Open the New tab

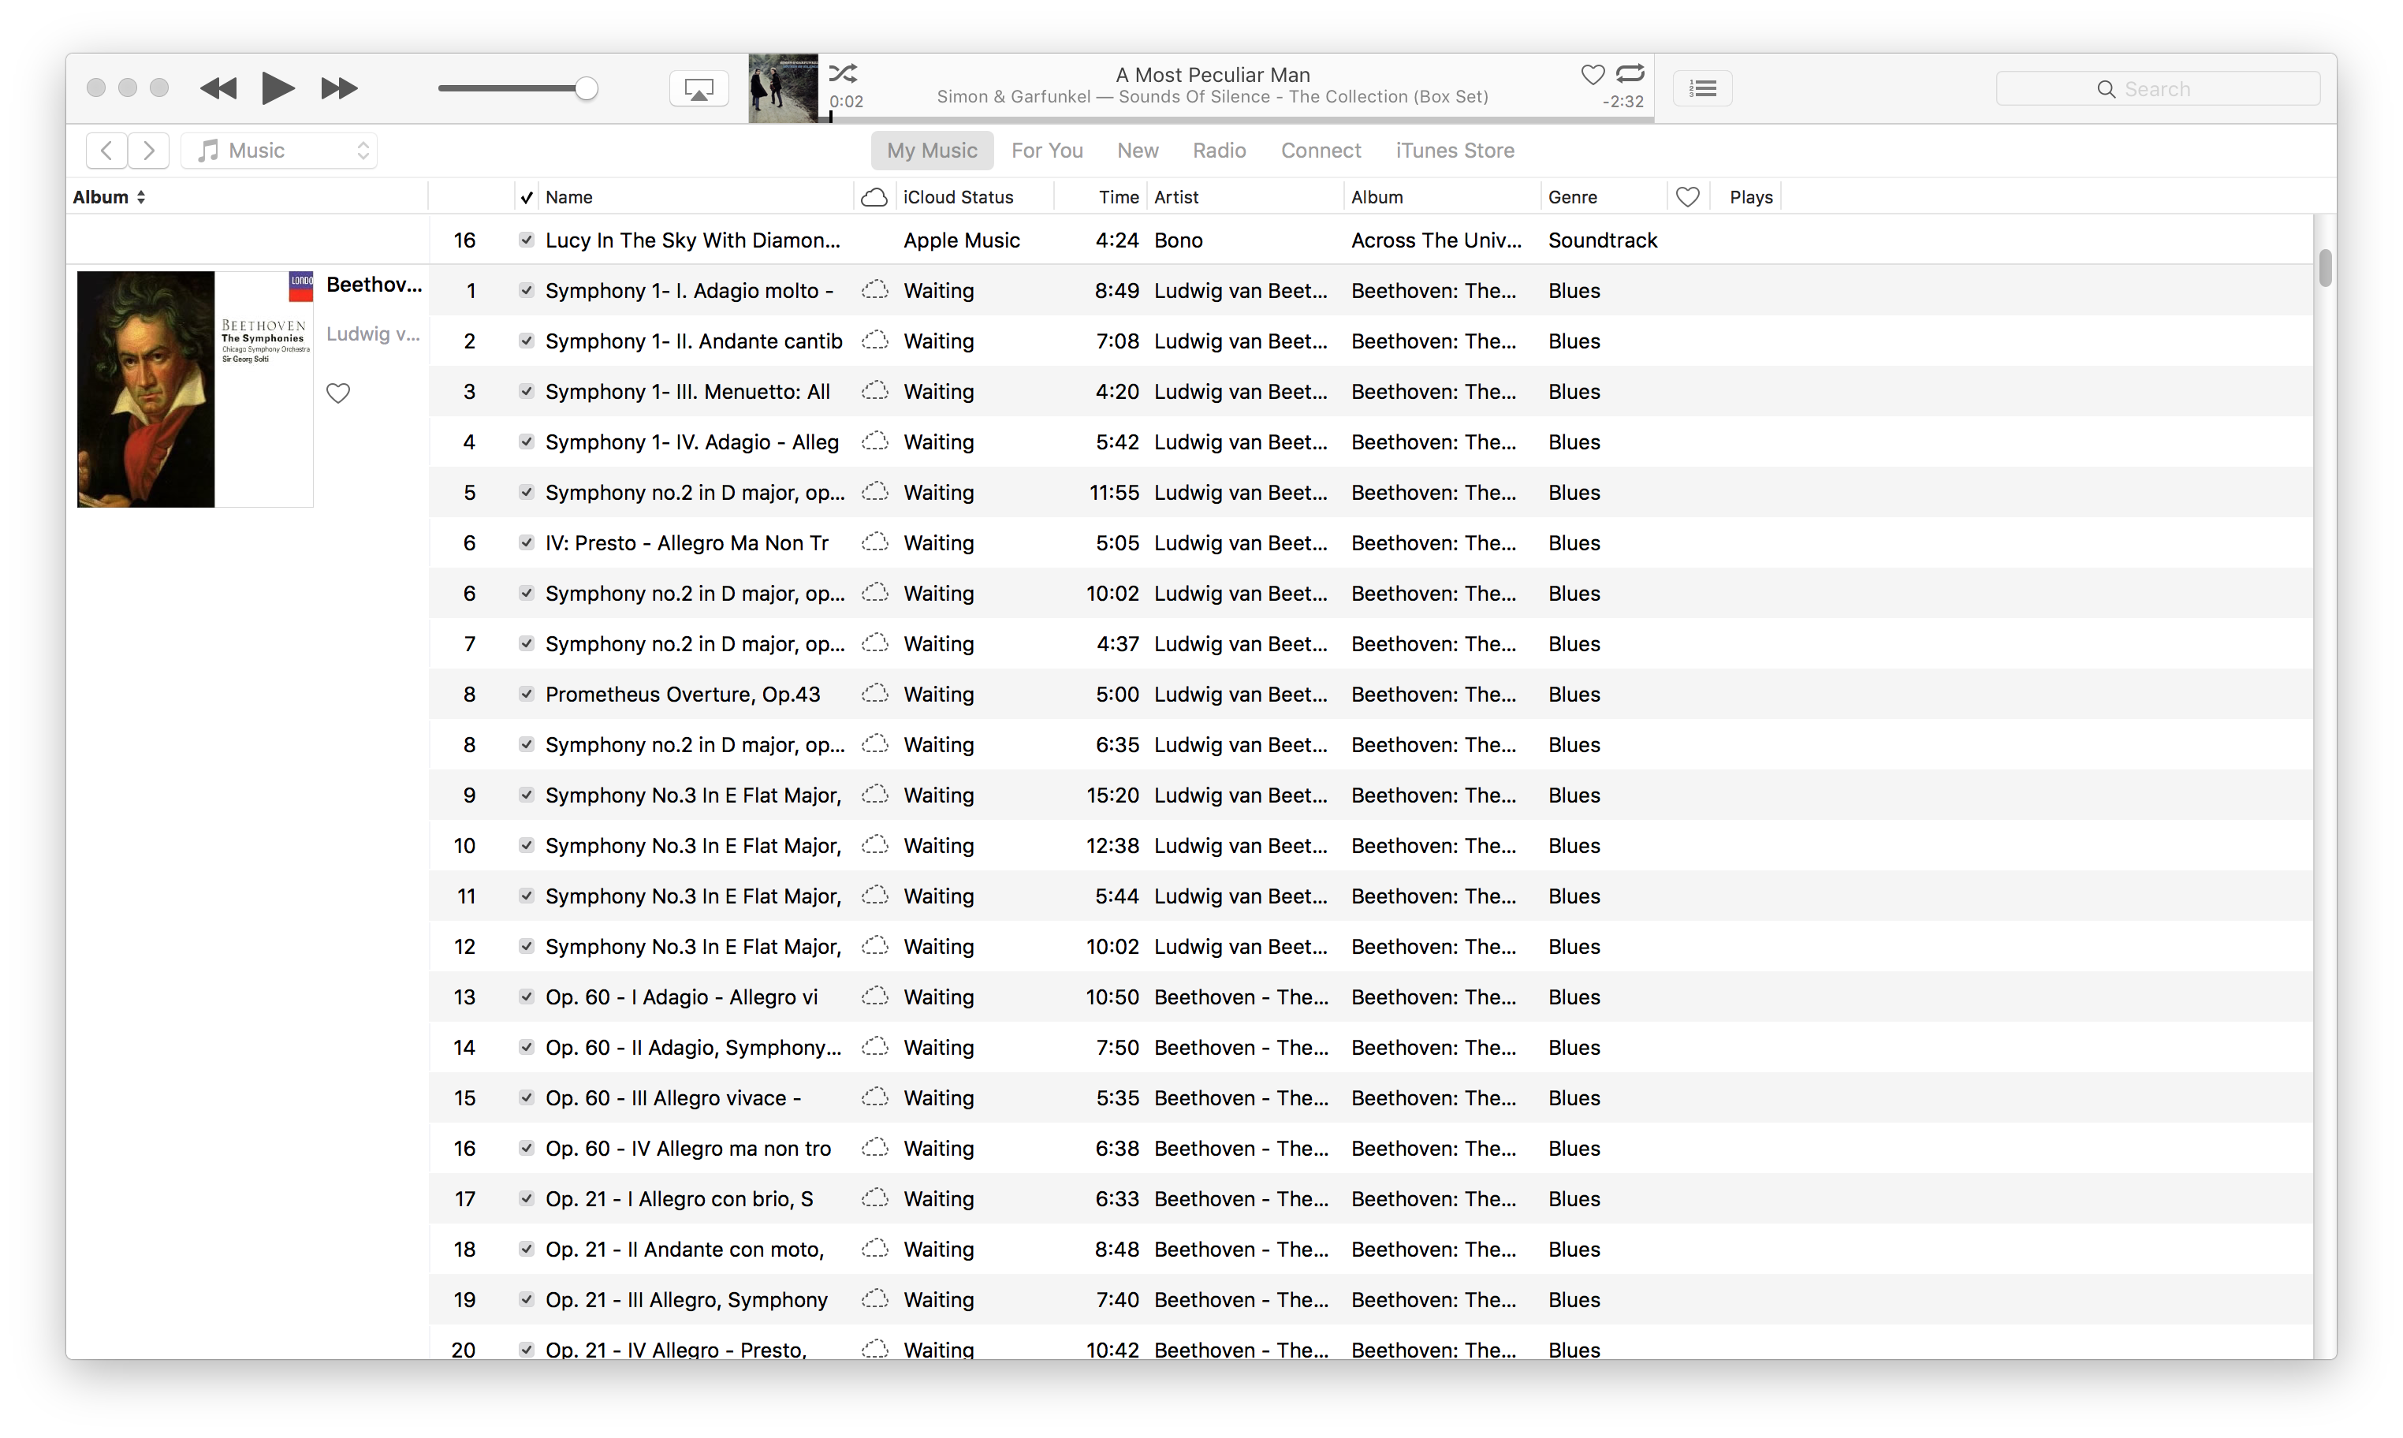point(1138,151)
